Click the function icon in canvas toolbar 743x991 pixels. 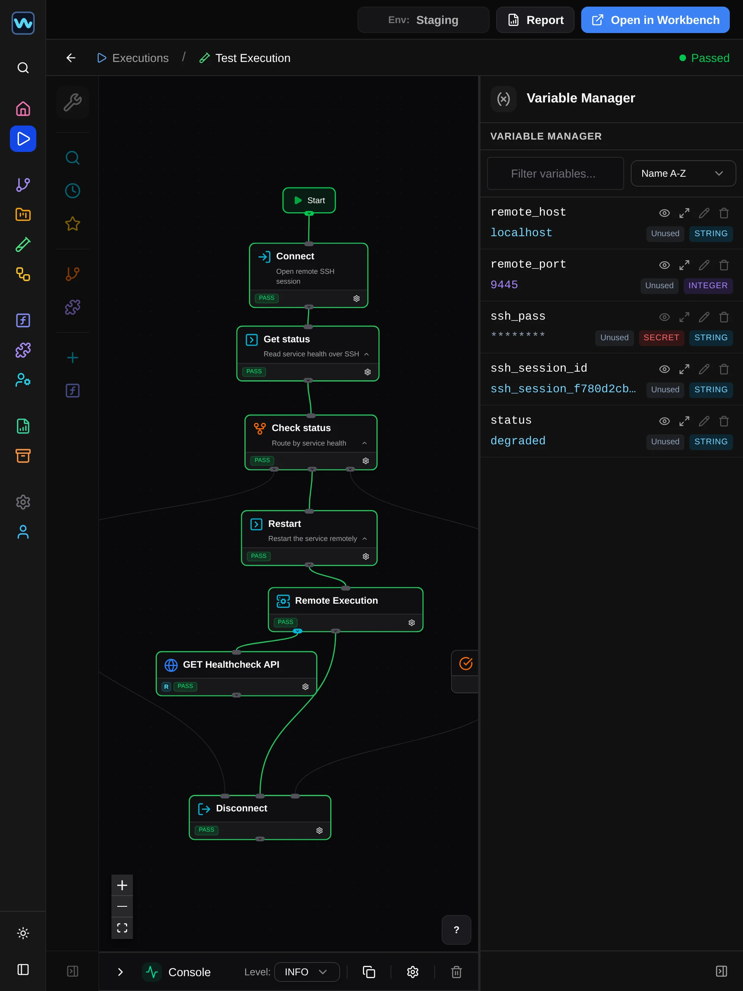coord(73,391)
